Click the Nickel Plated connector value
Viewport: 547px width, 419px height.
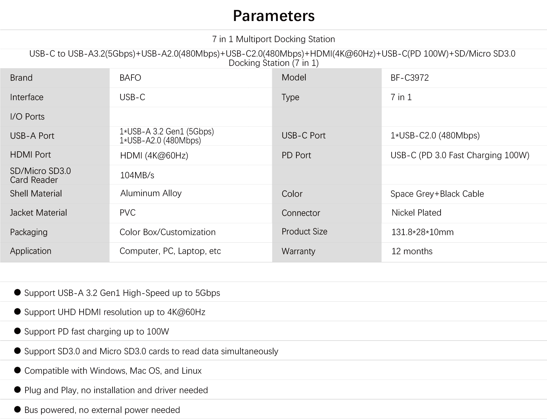pyautogui.click(x=416, y=212)
